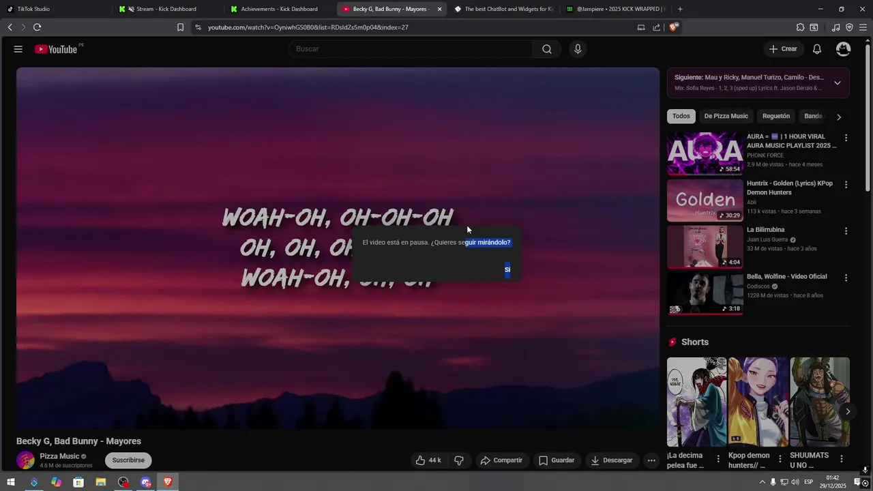Start voice search with the microphone

pos(578,49)
